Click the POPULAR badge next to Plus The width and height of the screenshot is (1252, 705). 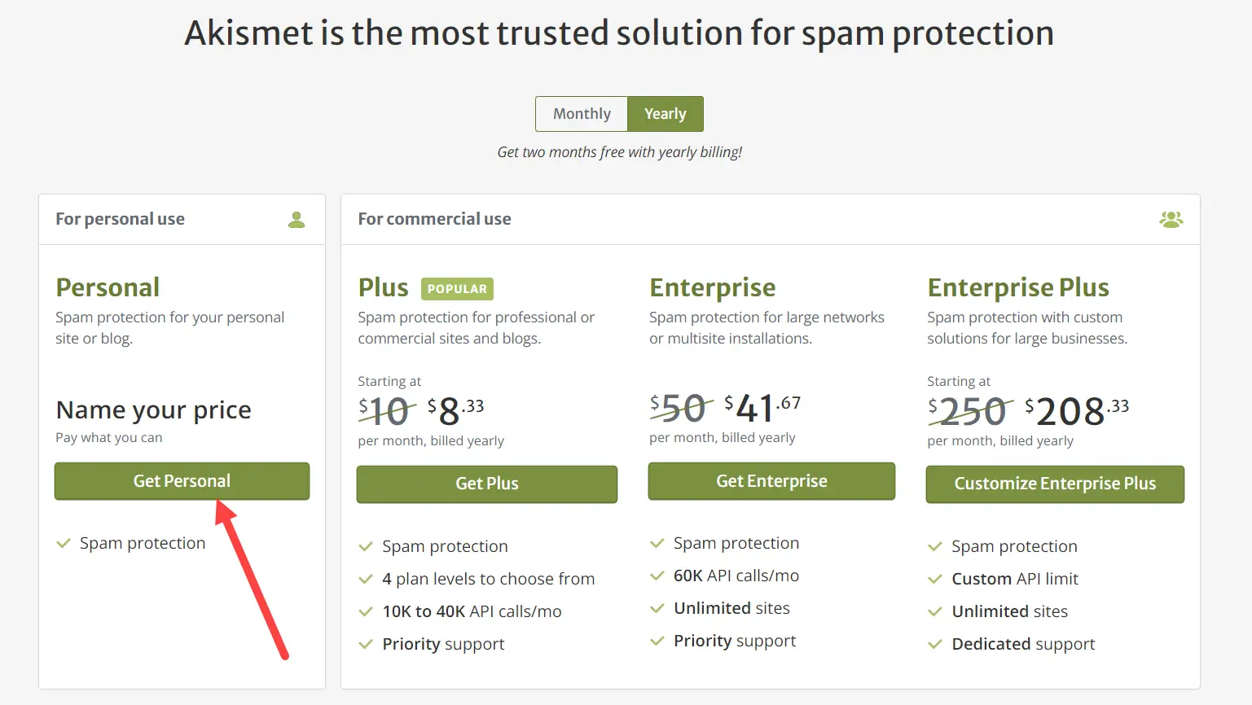point(457,289)
